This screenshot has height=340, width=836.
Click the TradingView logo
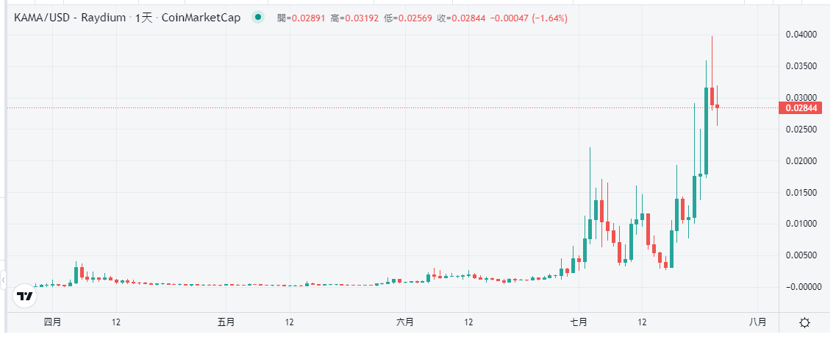pyautogui.click(x=24, y=297)
